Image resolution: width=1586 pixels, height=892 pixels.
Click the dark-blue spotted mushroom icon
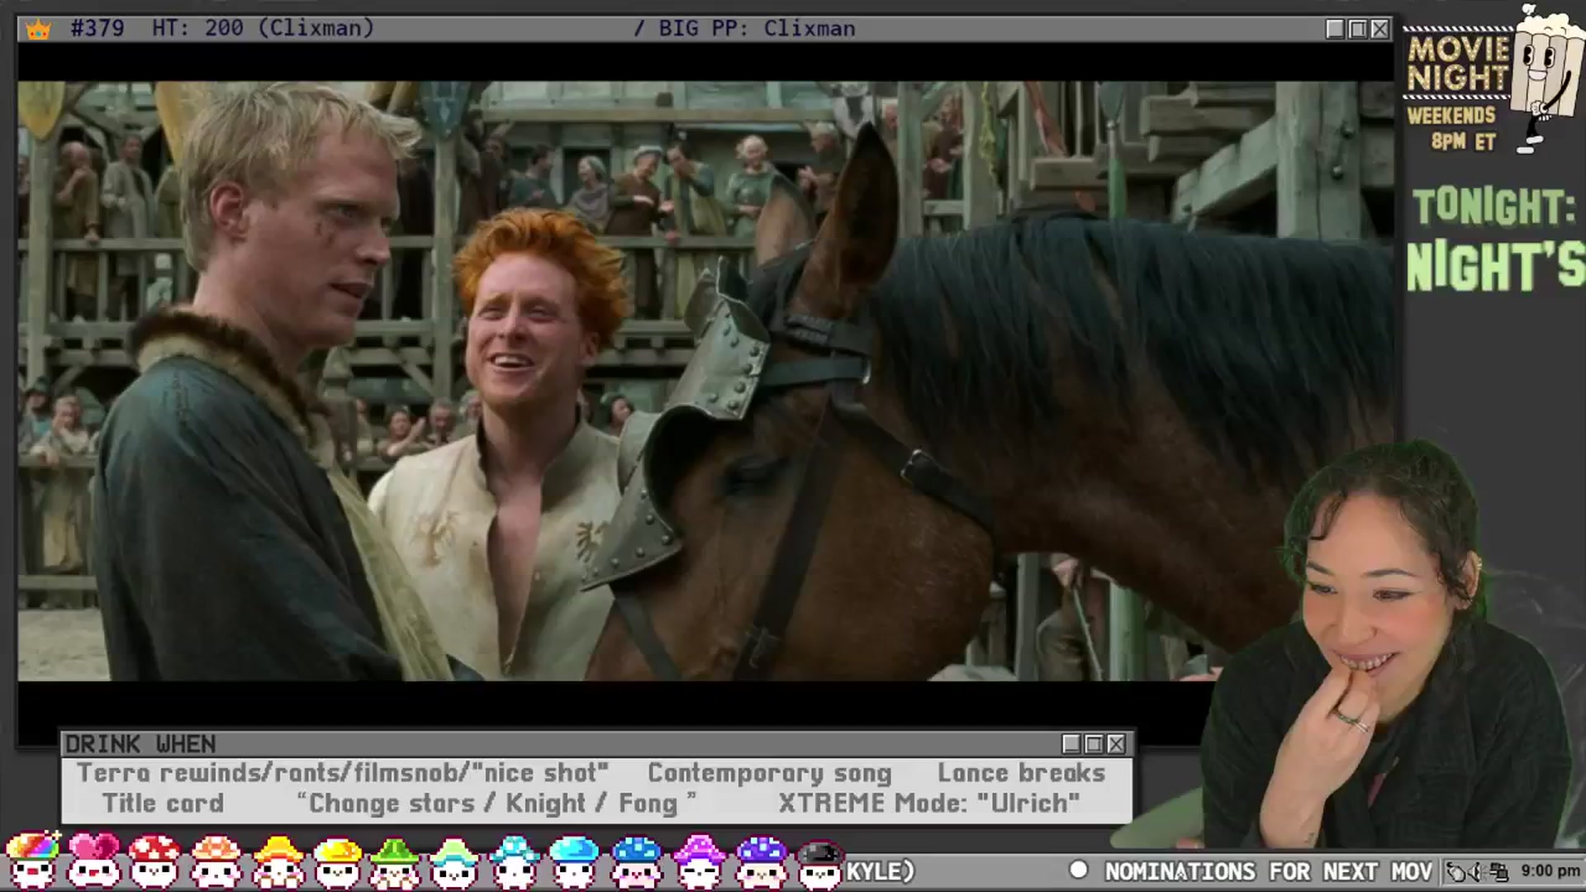click(637, 862)
